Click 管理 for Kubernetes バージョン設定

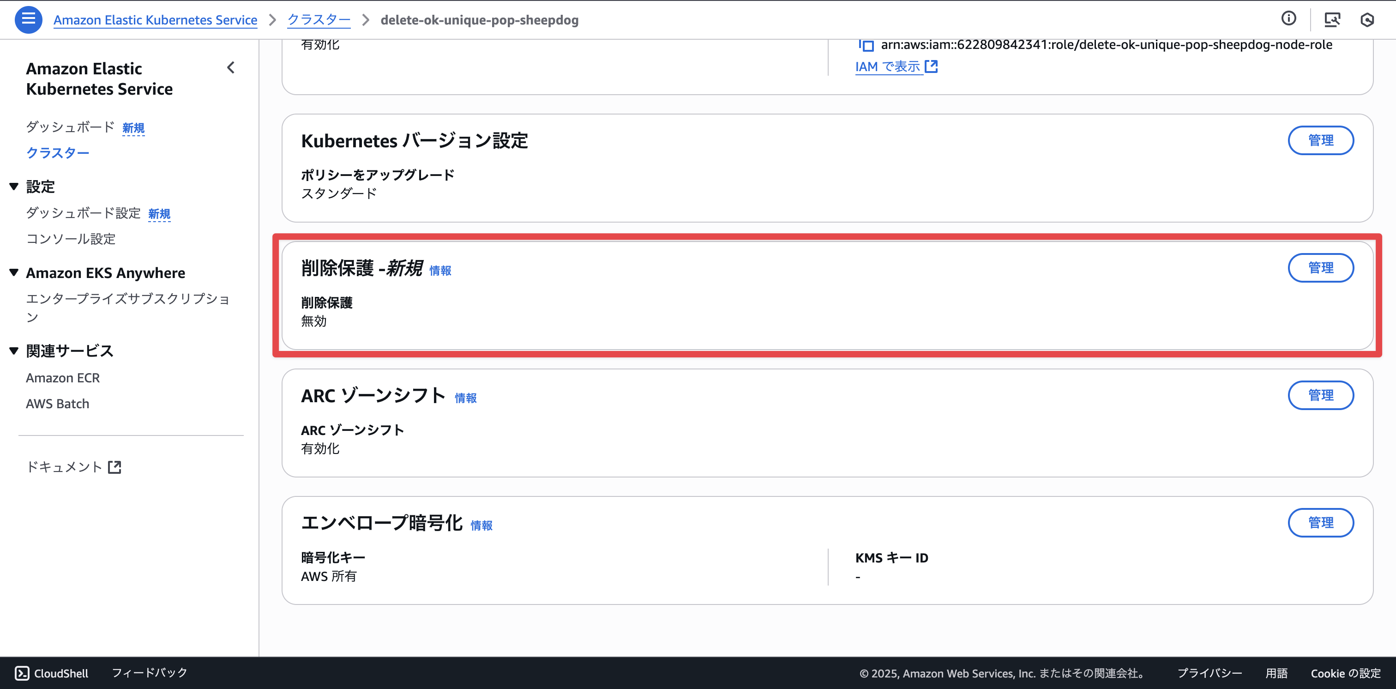tap(1321, 140)
